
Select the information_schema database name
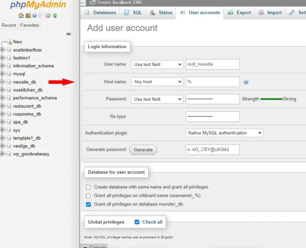coord(33,66)
